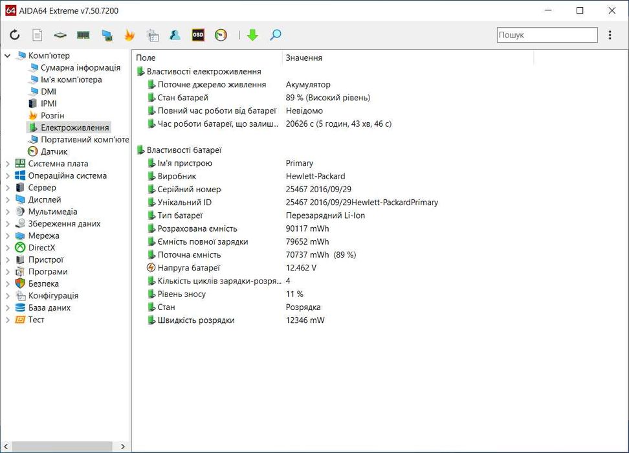The image size is (629, 453).
Task: Expand the Дисплей tree node
Action: coord(7,200)
